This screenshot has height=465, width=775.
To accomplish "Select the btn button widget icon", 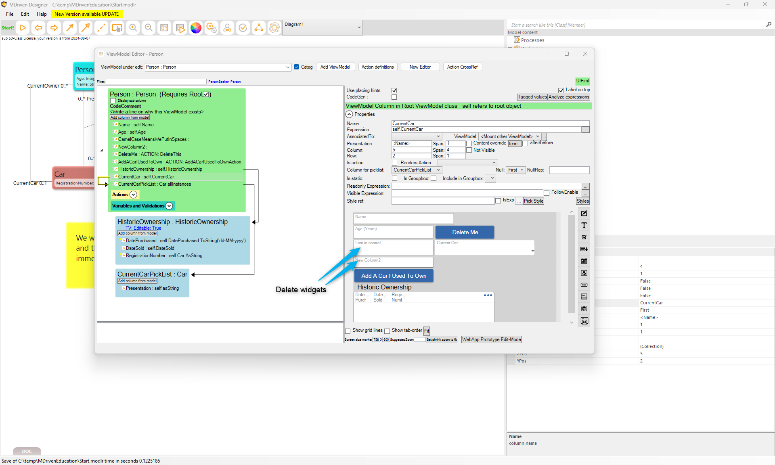I will (584, 285).
